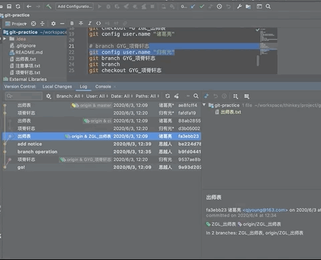This screenshot has height=260, width=321.
Task: Open the Log settings gear icon
Action: point(48,96)
